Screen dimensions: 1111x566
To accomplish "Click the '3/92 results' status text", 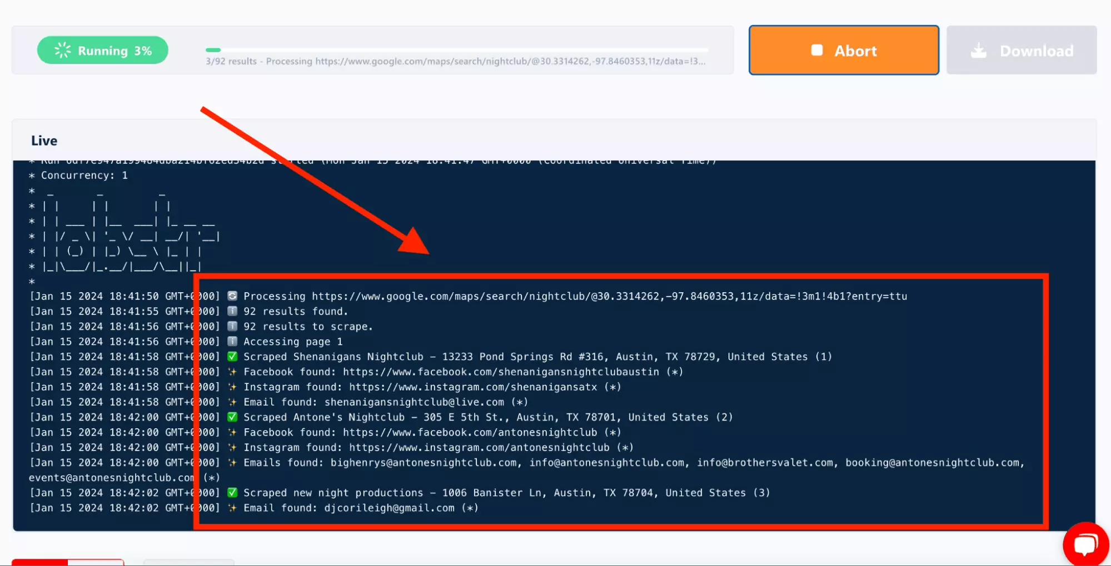I will pyautogui.click(x=231, y=62).
